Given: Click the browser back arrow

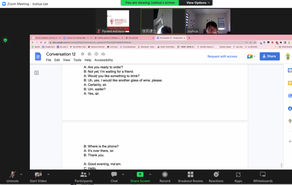Looking at the screenshot, I should coord(33,43).
